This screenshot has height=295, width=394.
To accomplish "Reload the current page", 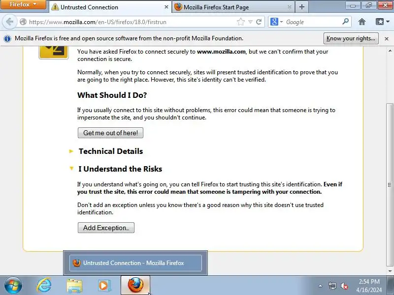I will pyautogui.click(x=259, y=22).
